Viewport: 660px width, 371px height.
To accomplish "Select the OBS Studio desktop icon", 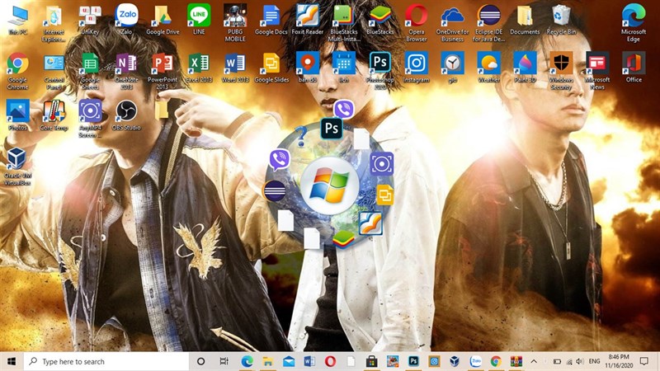I will click(x=126, y=115).
